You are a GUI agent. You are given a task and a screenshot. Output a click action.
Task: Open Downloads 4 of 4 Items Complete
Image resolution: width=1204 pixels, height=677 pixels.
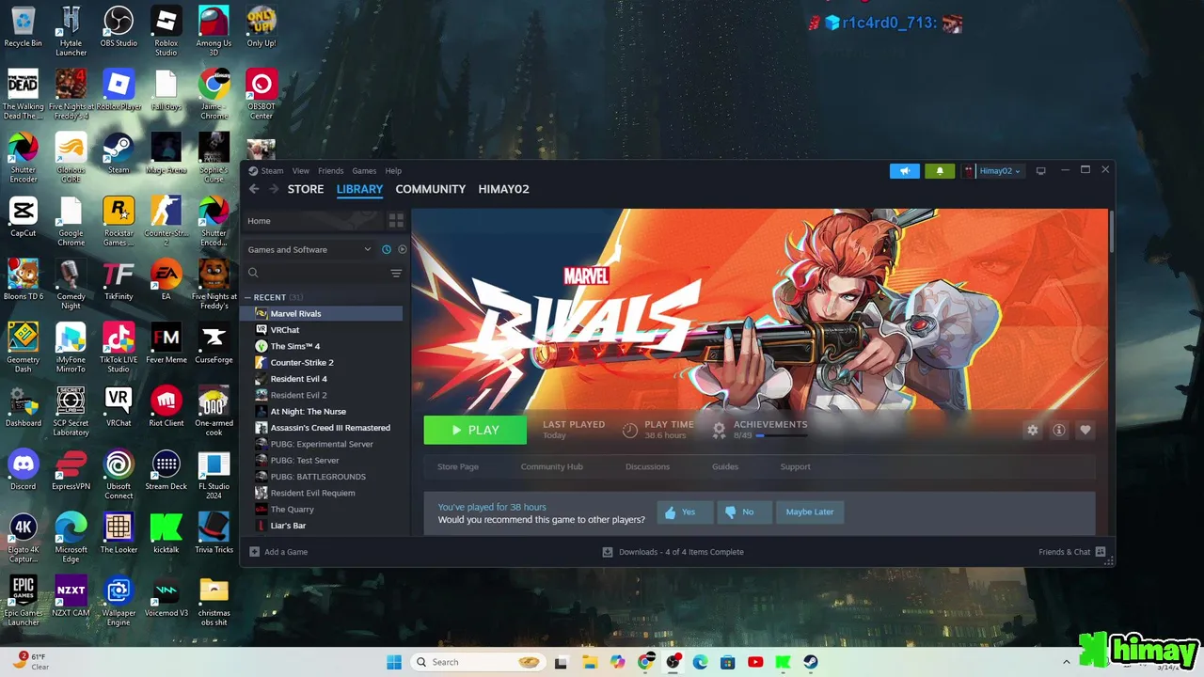point(673,552)
